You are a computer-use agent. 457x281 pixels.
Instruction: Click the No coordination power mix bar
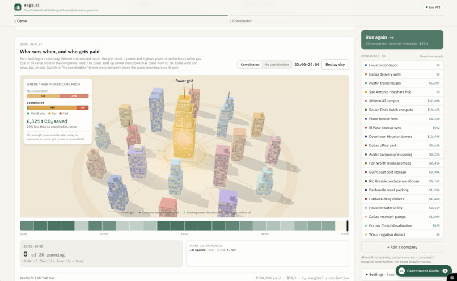(58, 96)
